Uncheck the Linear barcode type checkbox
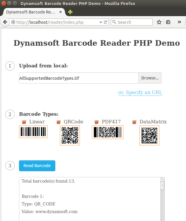This screenshot has width=186, height=221. pos(24,122)
